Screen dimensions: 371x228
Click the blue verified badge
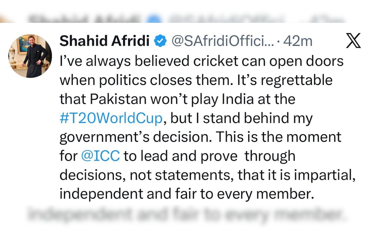tap(160, 41)
